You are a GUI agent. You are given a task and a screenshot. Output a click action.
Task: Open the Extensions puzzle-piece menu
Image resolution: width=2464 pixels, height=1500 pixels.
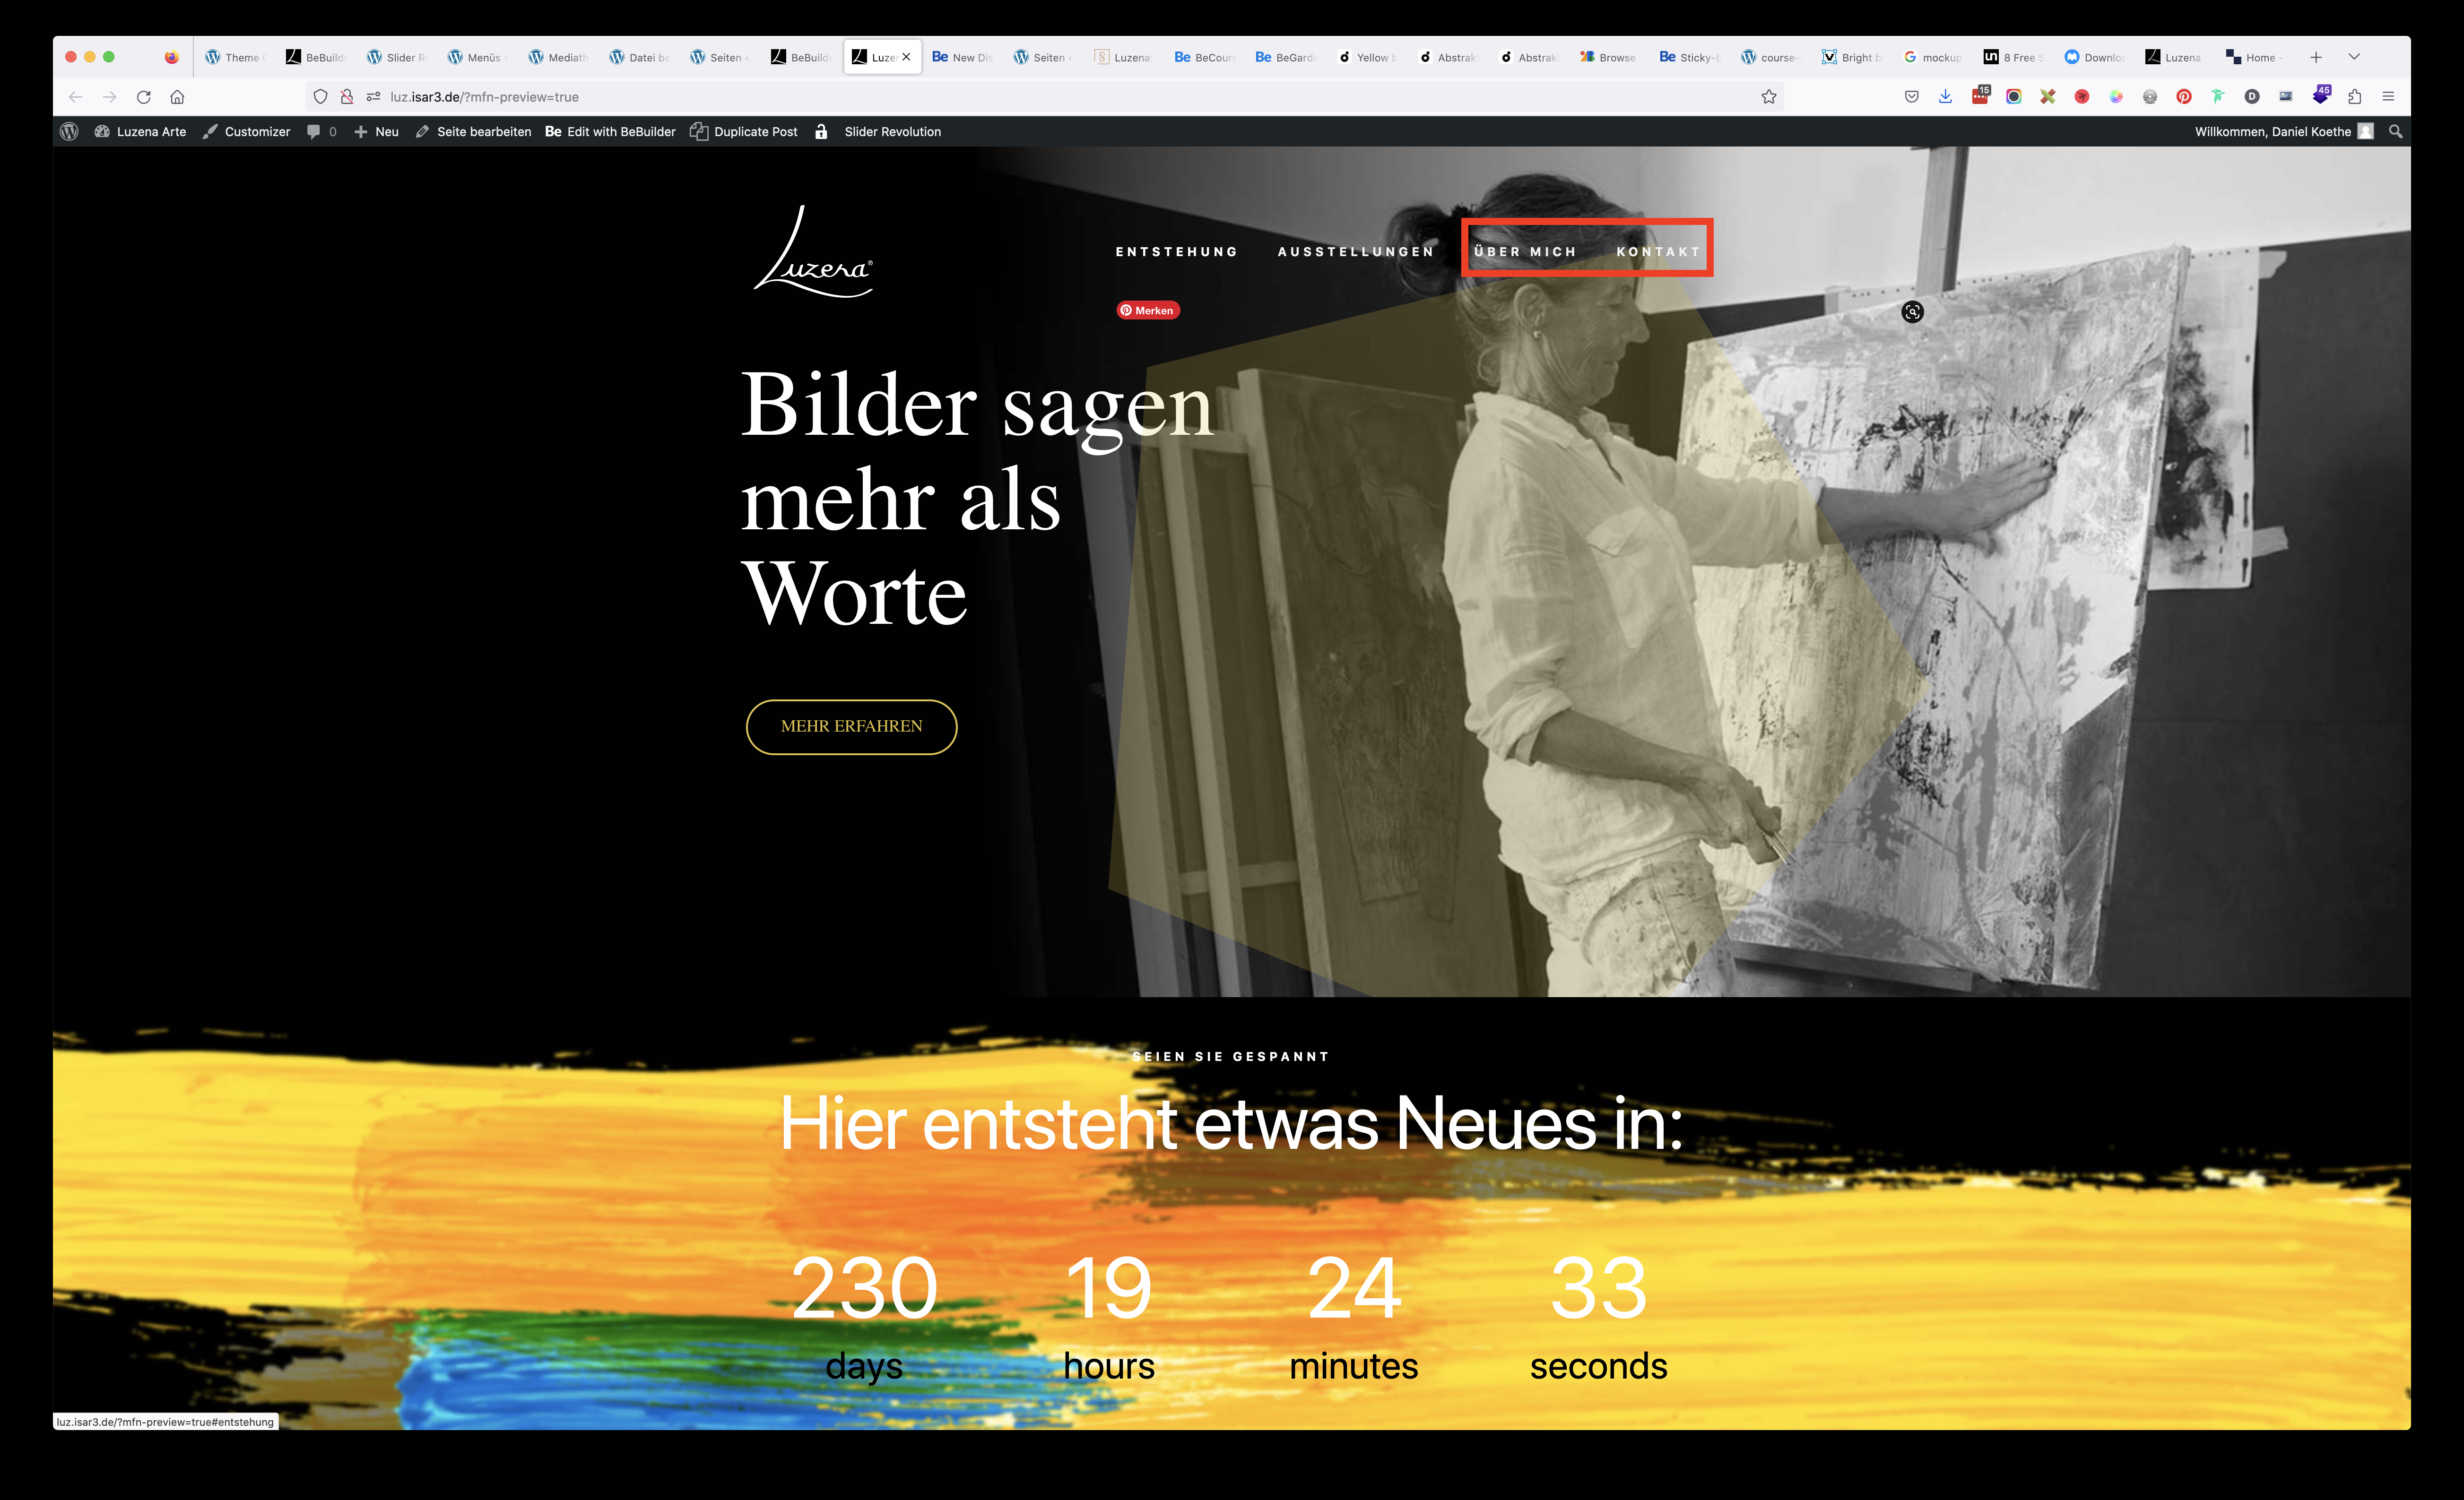[2355, 97]
